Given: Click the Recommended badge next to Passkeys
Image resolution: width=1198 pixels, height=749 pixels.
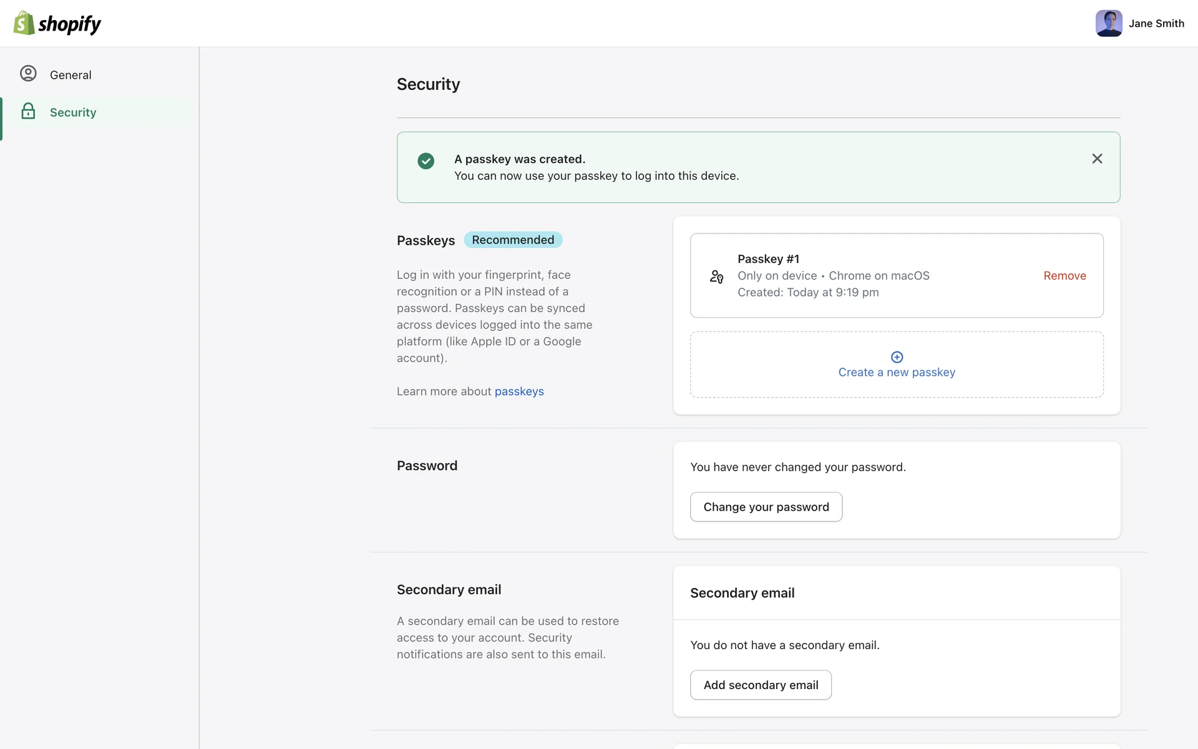Looking at the screenshot, I should point(513,240).
